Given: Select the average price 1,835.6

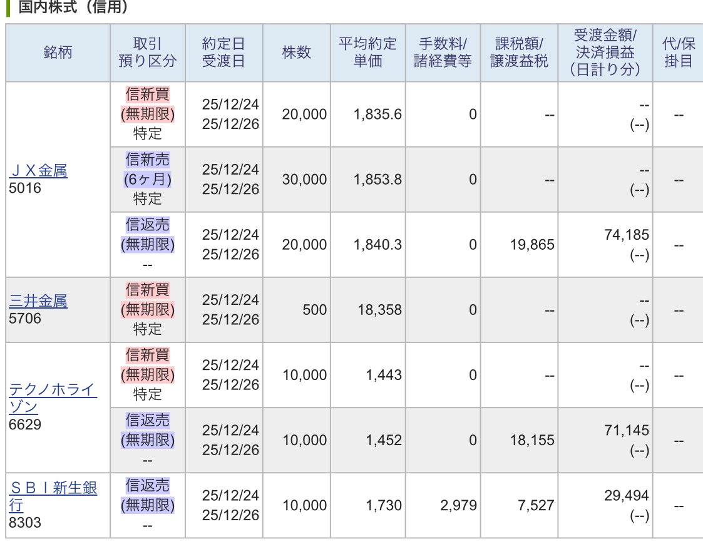Looking at the screenshot, I should (x=377, y=115).
